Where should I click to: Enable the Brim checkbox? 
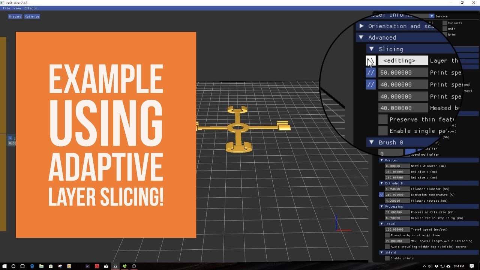click(x=445, y=34)
